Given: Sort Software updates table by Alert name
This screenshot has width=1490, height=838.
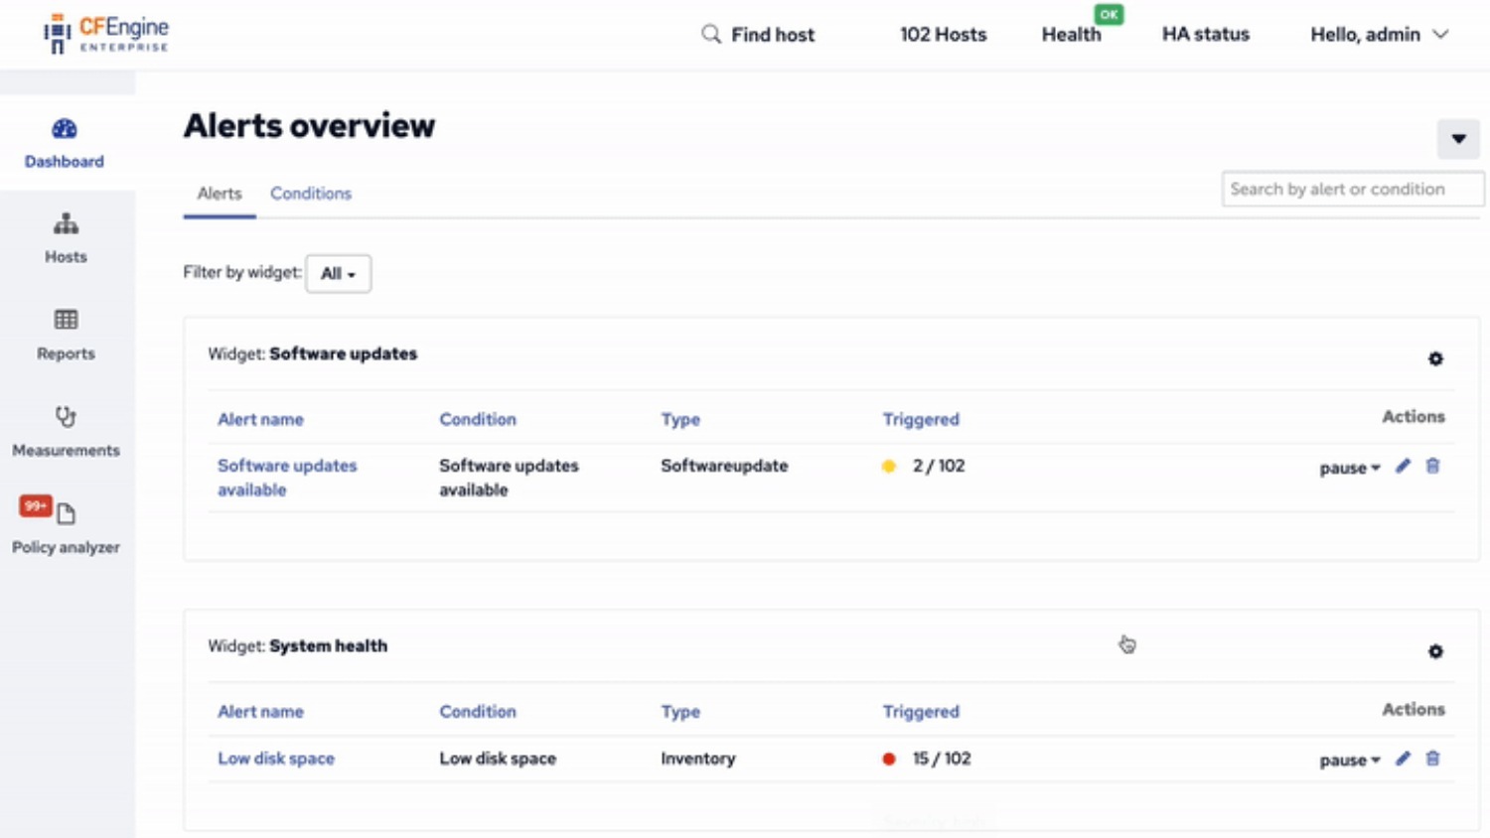Looking at the screenshot, I should click(x=260, y=419).
